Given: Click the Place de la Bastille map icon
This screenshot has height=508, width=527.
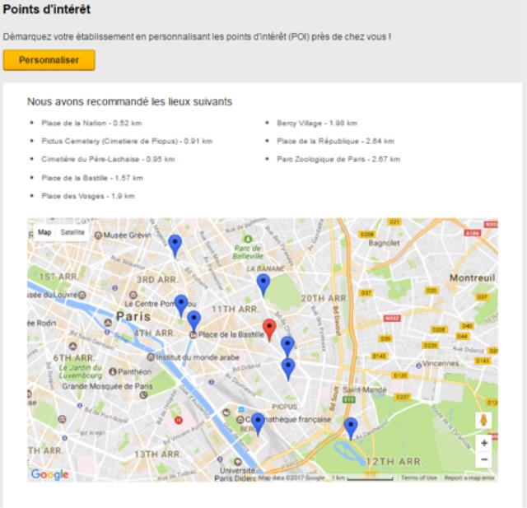Looking at the screenshot, I should click(x=194, y=335).
